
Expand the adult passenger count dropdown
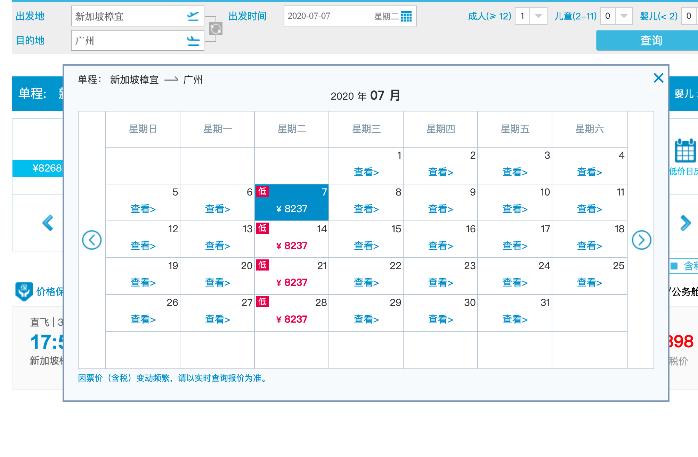point(538,16)
